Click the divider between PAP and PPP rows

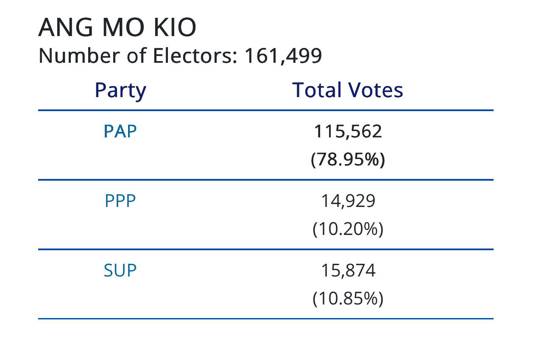click(266, 180)
